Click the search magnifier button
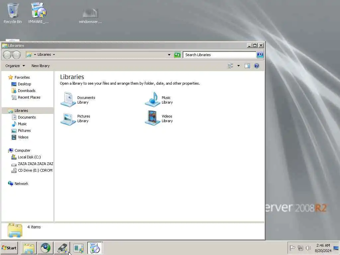The image size is (340, 255). (x=260, y=55)
